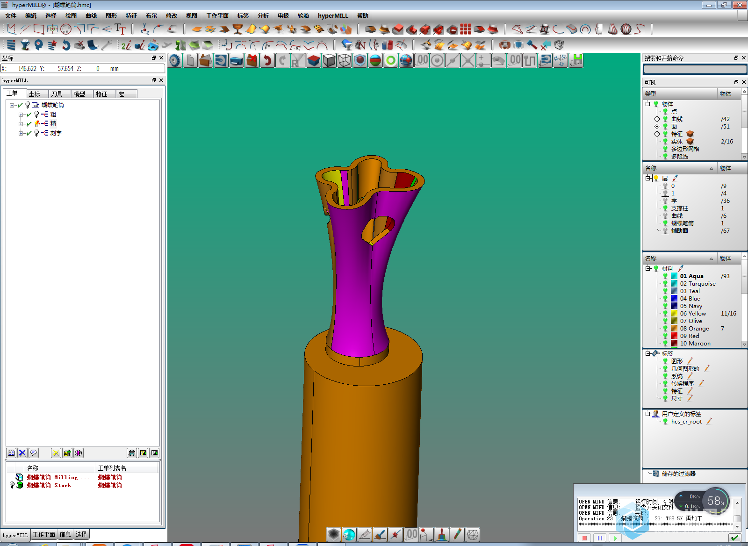Click the red dotted grid pattern icon
748x546 pixels.
point(465,29)
